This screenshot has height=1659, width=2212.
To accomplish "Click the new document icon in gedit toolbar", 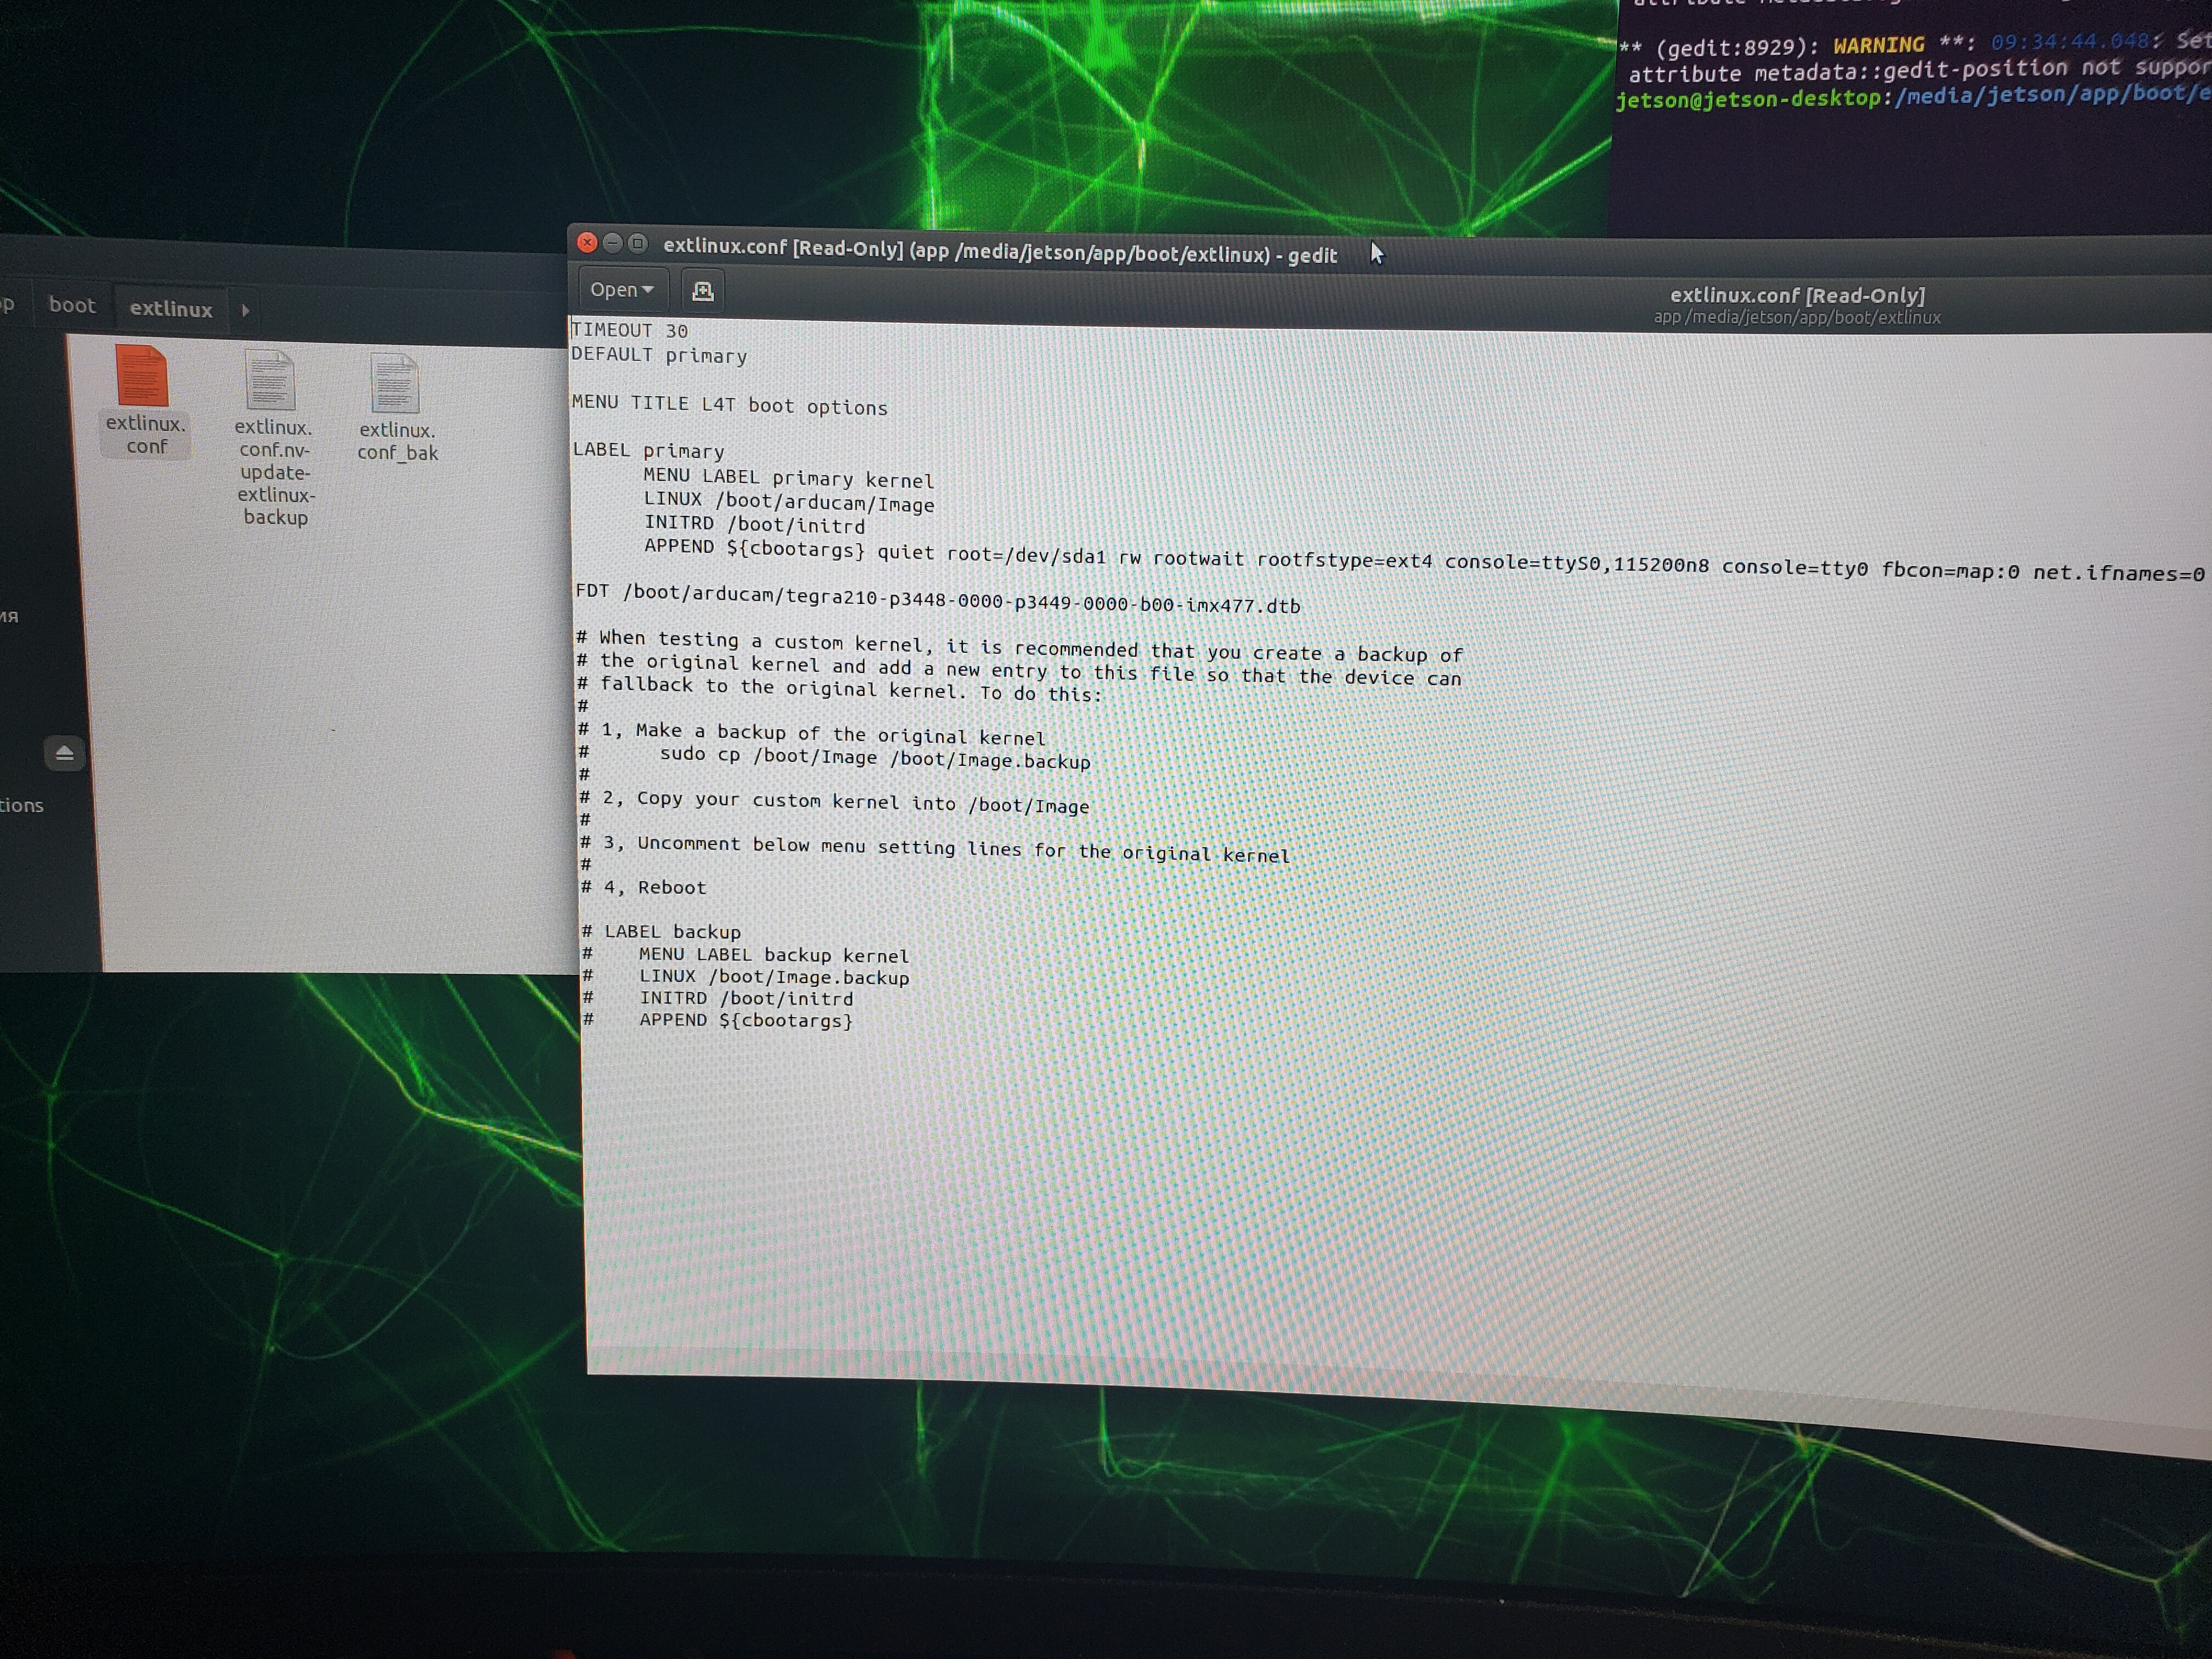I will [703, 291].
